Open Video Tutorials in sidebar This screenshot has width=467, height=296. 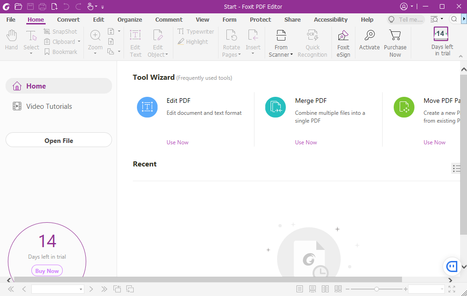[x=49, y=107]
